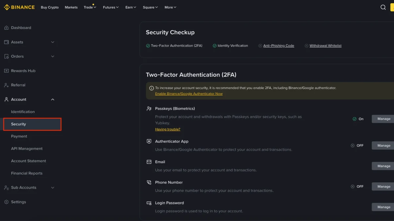394x221 pixels.
Task: Click the Binance logo
Action: click(19, 7)
